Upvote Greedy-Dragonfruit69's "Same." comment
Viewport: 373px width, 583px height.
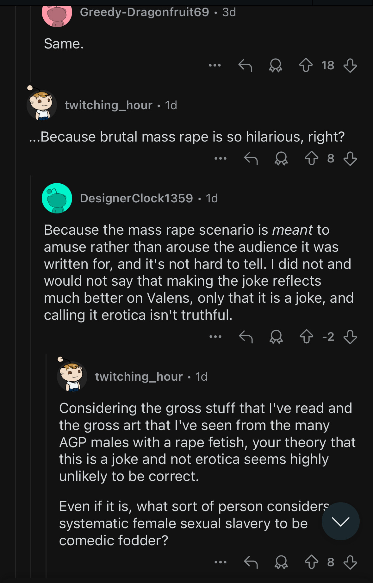pyautogui.click(x=306, y=65)
